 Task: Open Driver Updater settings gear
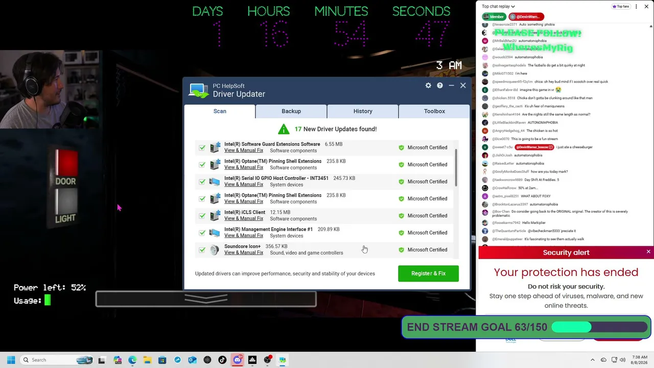(x=428, y=85)
